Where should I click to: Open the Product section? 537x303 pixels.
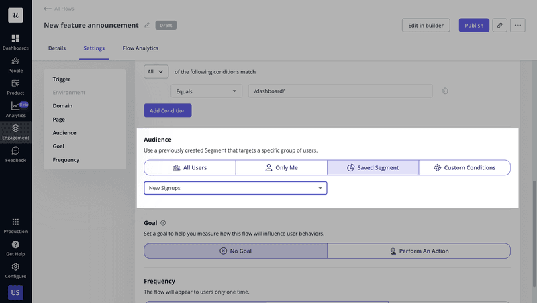tap(15, 87)
